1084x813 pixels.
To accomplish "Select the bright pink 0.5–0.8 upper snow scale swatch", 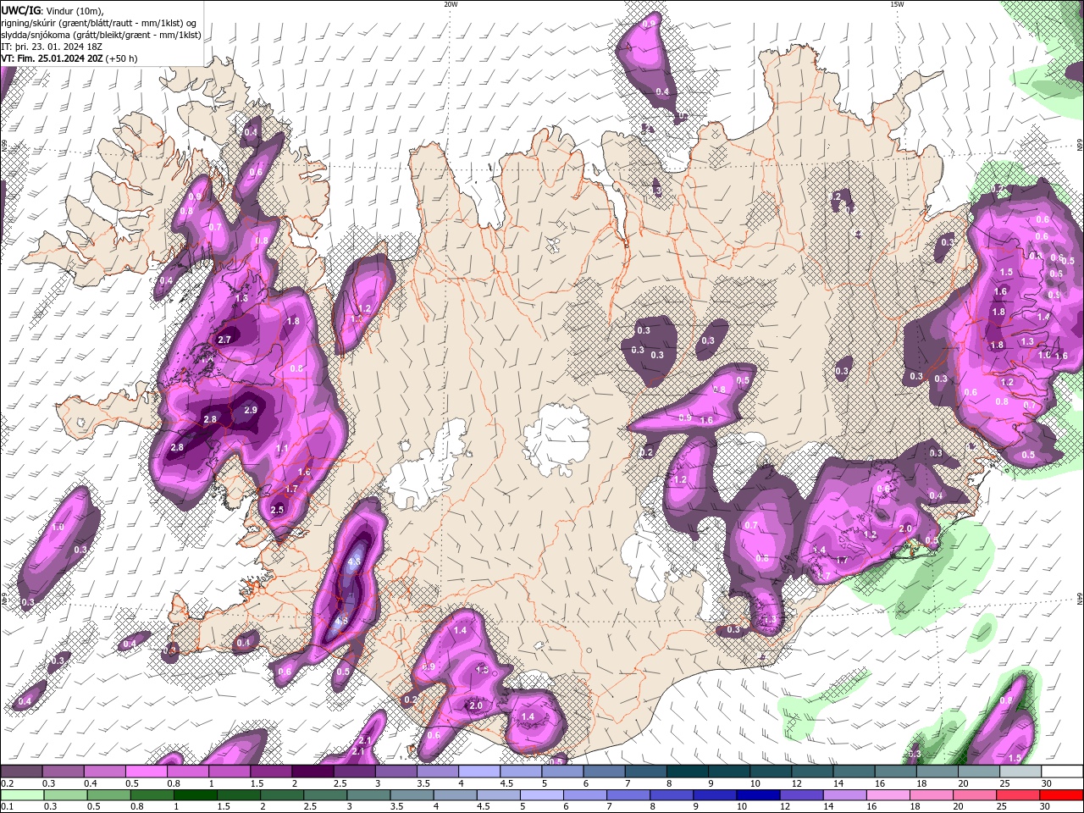I will [147, 772].
